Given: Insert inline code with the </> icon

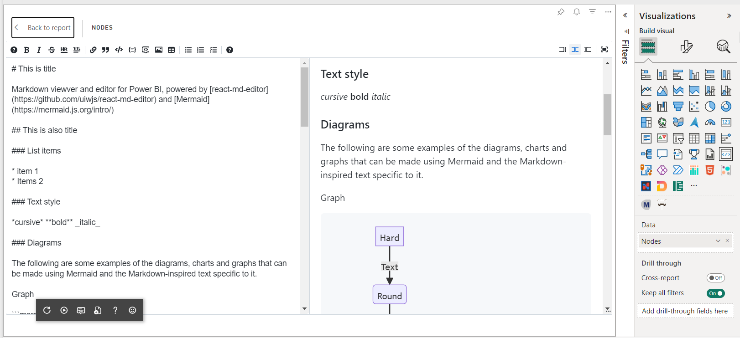Looking at the screenshot, I should 119,50.
